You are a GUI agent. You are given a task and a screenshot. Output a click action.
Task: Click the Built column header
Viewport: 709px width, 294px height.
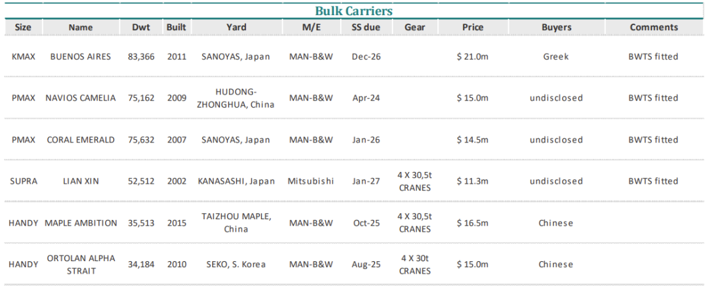(177, 28)
